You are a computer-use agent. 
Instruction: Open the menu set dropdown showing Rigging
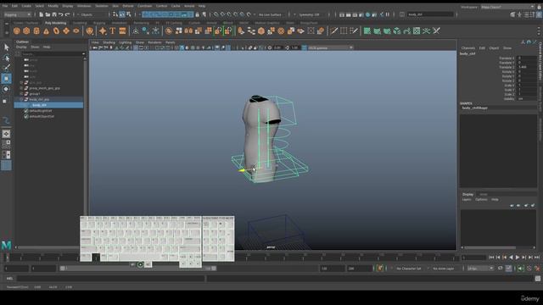point(17,14)
